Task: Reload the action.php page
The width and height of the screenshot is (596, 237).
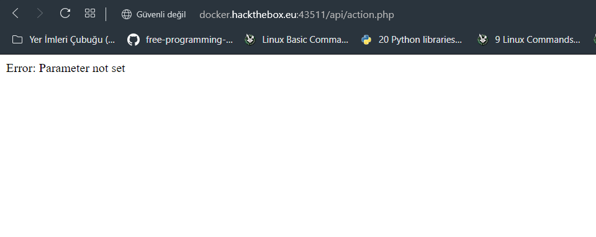Action: pyautogui.click(x=65, y=14)
